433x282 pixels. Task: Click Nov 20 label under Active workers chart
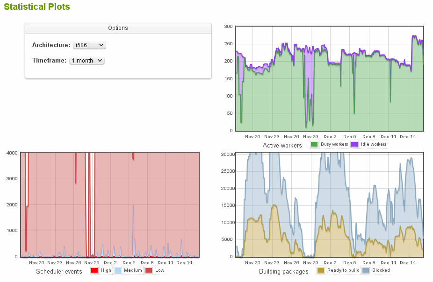click(253, 137)
